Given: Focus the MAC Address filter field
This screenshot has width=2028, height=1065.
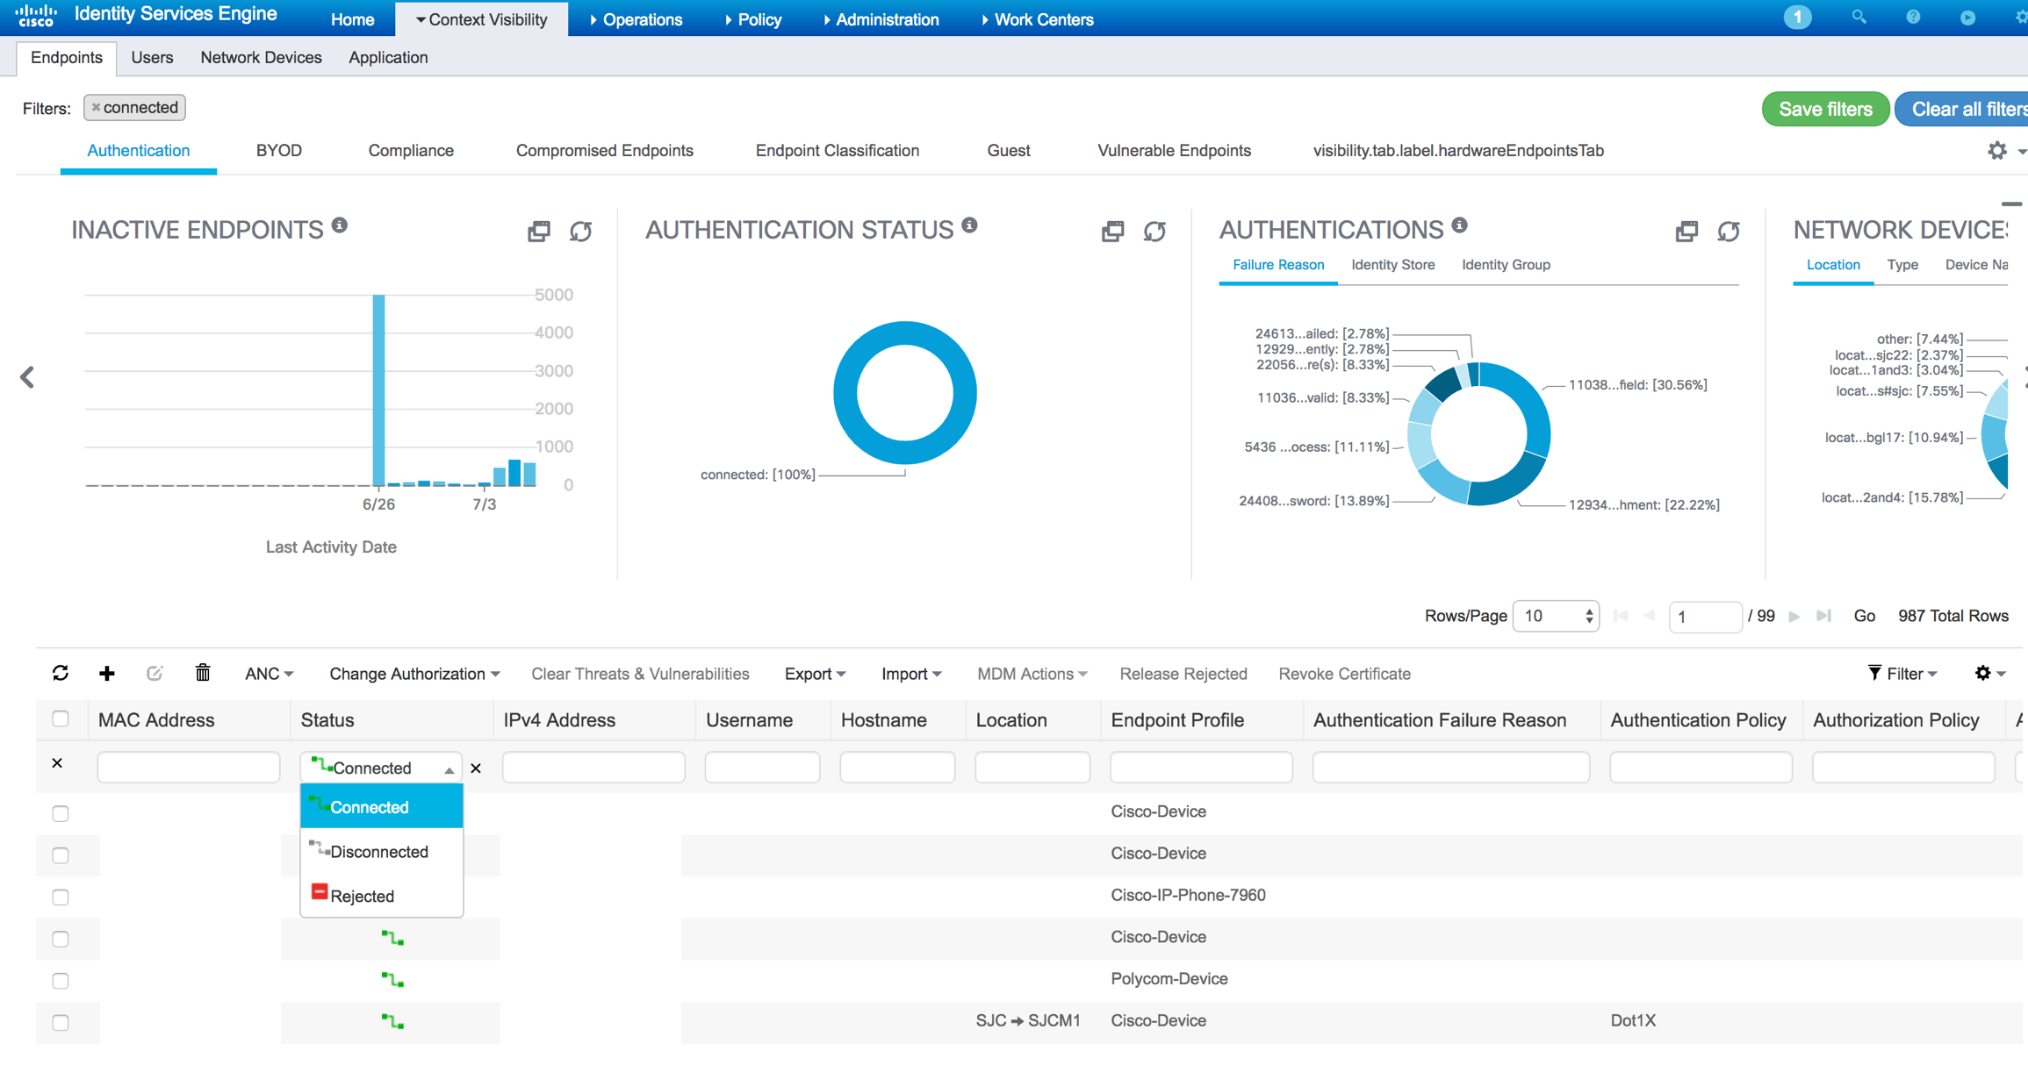Looking at the screenshot, I should click(189, 768).
